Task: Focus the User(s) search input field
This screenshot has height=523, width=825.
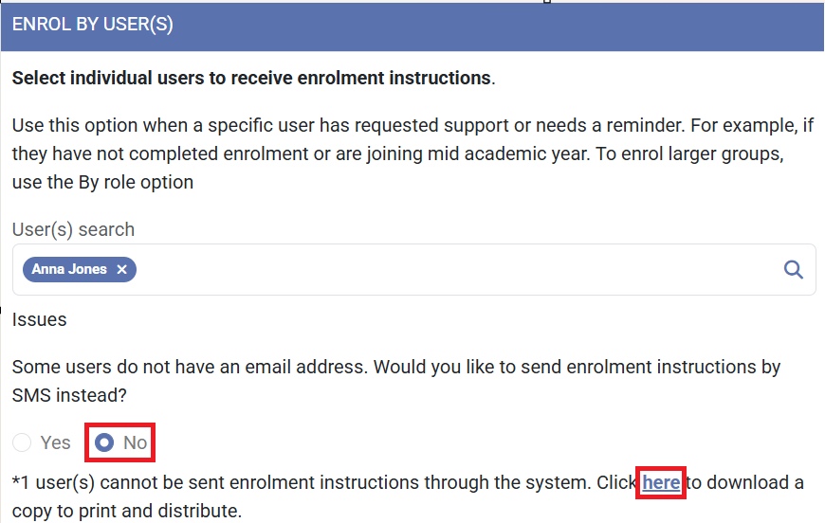Action: pos(455,270)
